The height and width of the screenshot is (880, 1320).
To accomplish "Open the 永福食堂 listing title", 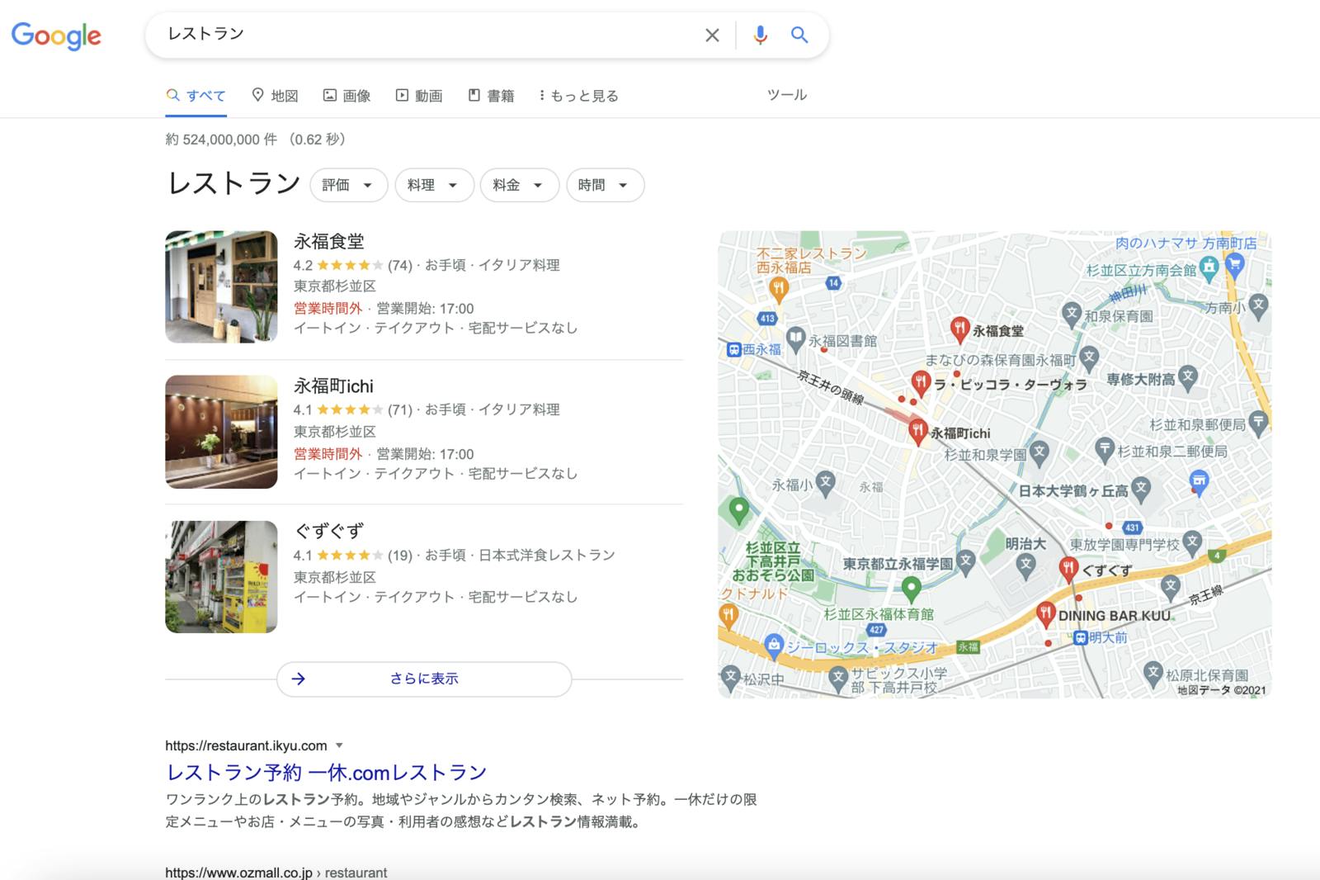I will point(329,242).
